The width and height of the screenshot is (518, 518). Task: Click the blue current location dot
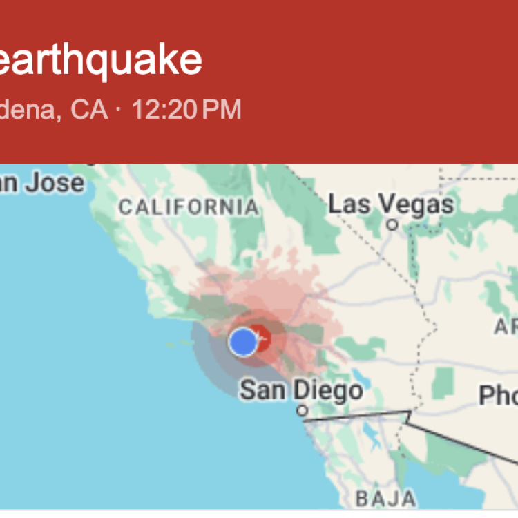[243, 343]
